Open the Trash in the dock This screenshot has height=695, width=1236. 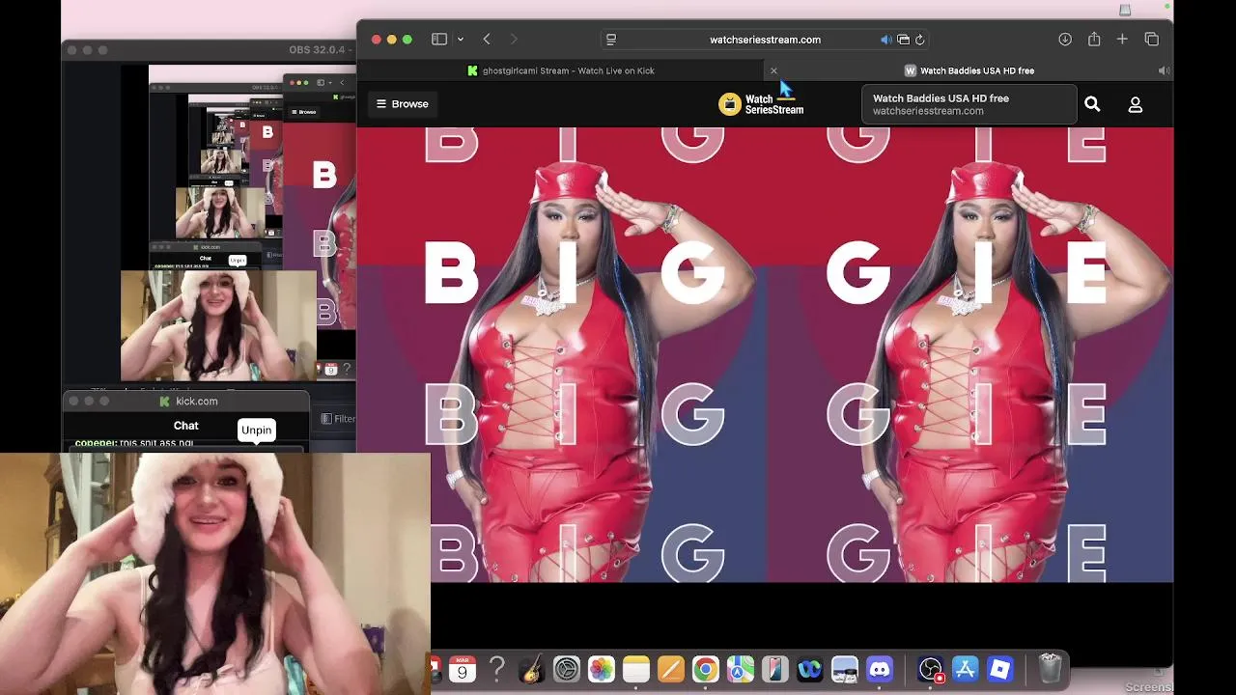(x=1051, y=669)
